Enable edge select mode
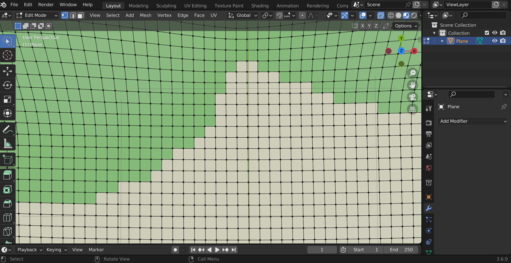511x263 pixels. point(73,15)
